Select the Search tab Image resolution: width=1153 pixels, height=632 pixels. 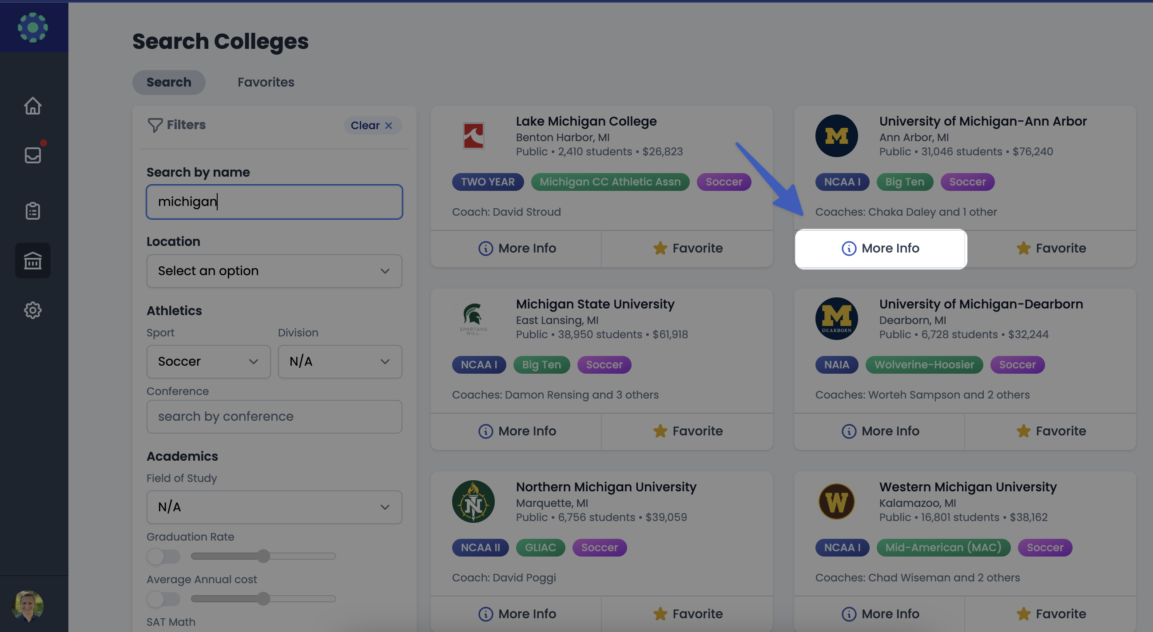coord(169,82)
